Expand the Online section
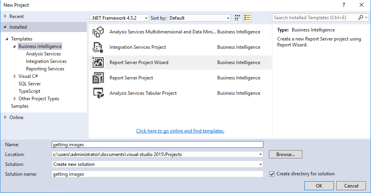The width and height of the screenshot is (371, 193). 5,118
